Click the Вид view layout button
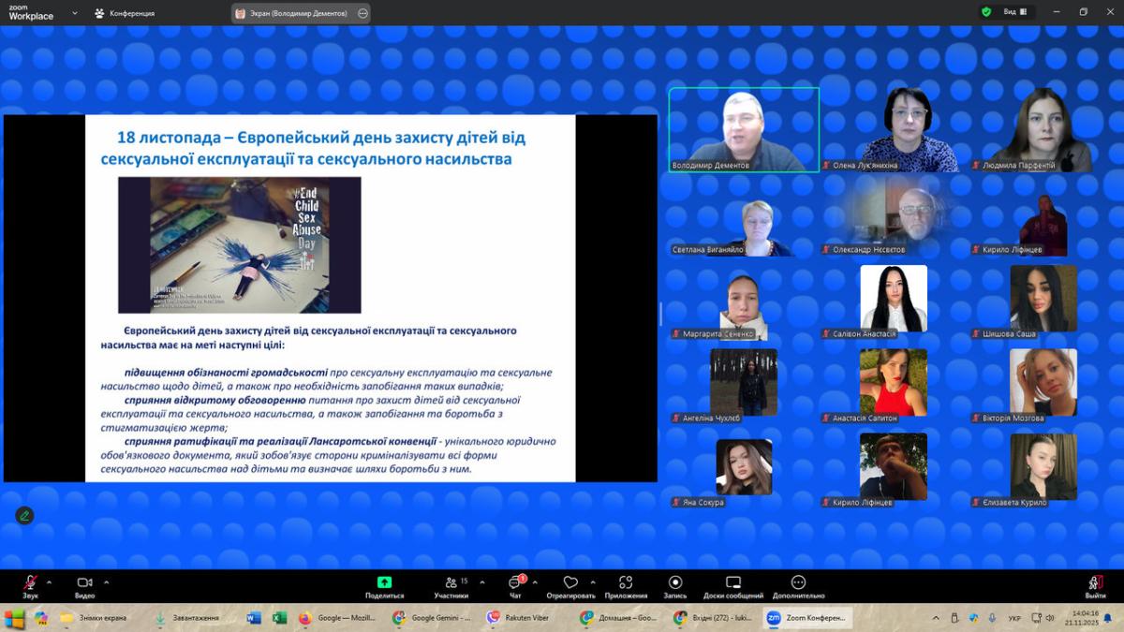This screenshot has height=632, width=1124. pos(1015,12)
